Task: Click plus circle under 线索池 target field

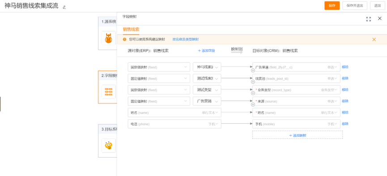Action: pyautogui.click(x=253, y=82)
